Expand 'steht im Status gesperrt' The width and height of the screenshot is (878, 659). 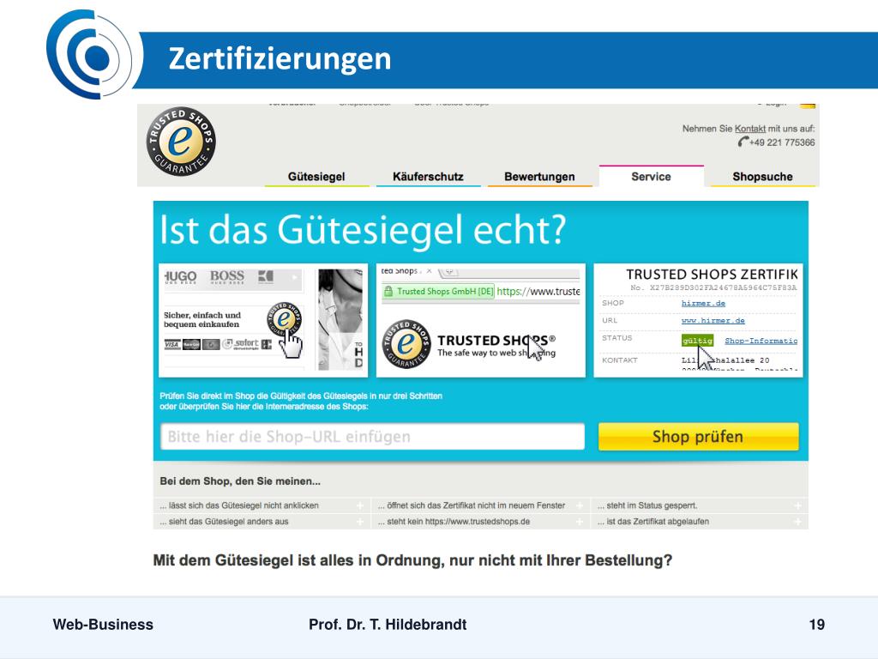(x=700, y=505)
